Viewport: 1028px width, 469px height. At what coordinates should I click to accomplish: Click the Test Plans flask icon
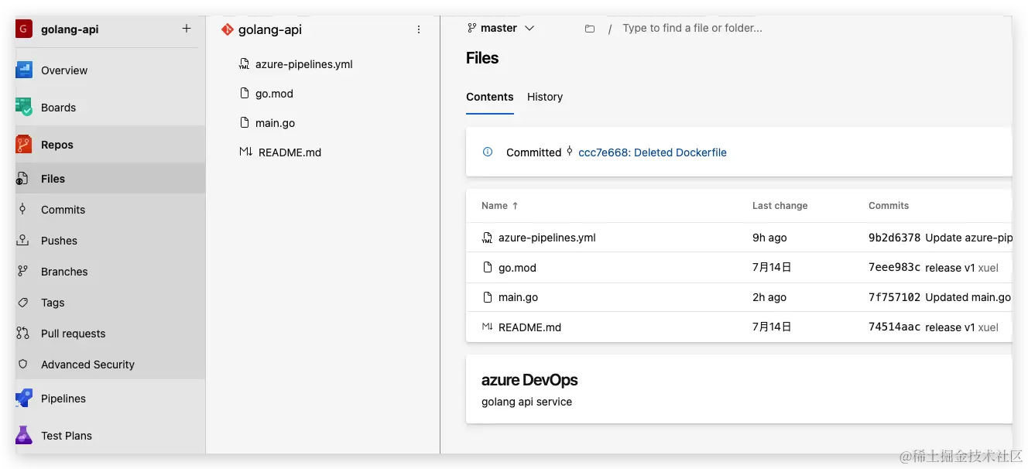tap(24, 436)
